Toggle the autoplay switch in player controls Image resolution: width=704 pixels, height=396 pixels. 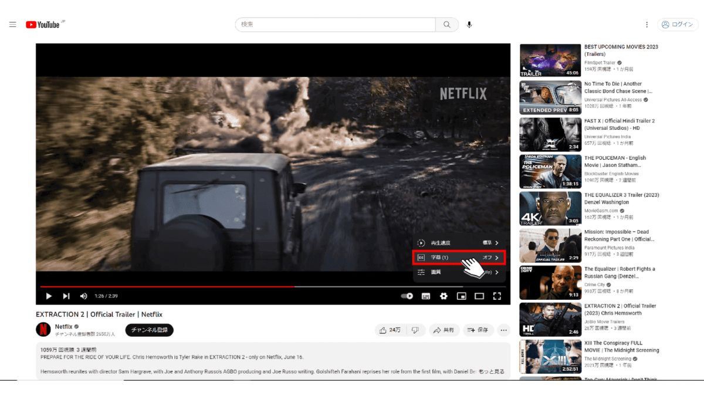pyautogui.click(x=407, y=296)
